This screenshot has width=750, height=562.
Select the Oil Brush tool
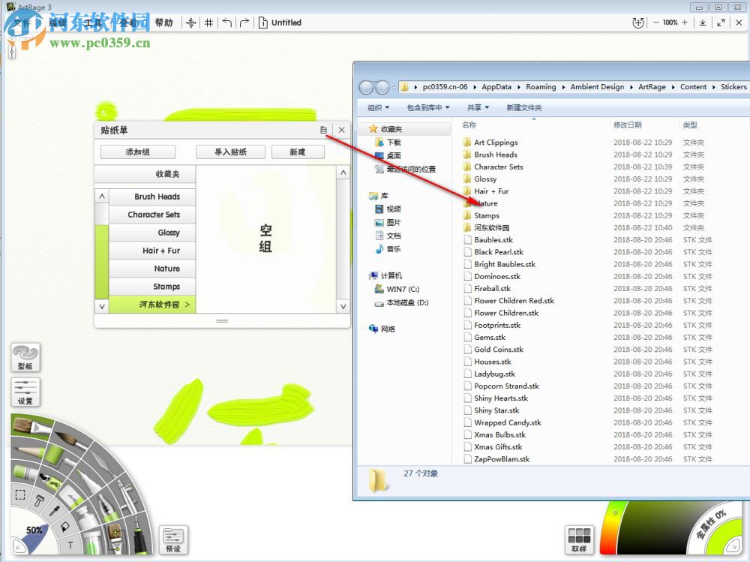click(31, 425)
